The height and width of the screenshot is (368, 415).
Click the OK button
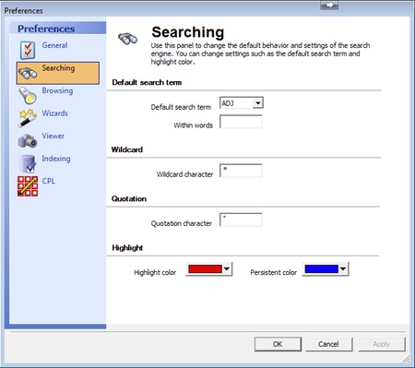coord(278,344)
